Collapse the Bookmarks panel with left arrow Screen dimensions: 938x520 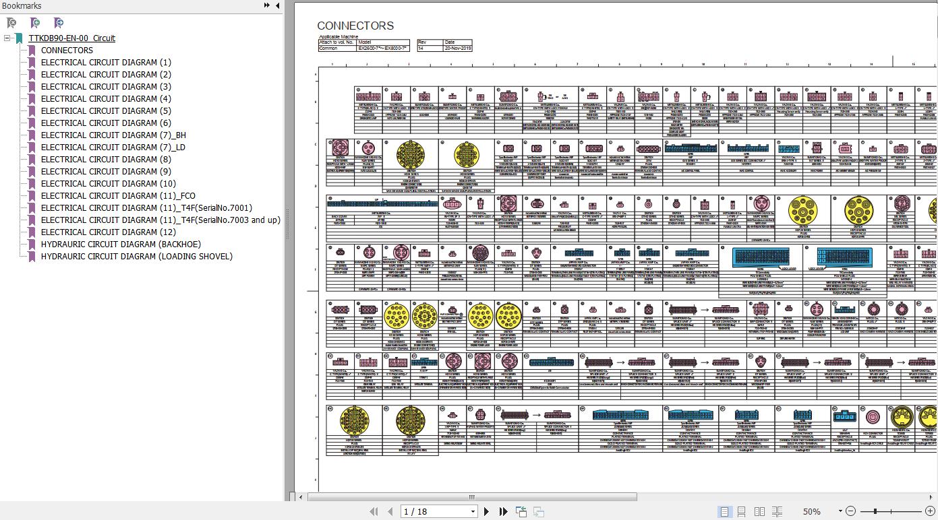(277, 6)
